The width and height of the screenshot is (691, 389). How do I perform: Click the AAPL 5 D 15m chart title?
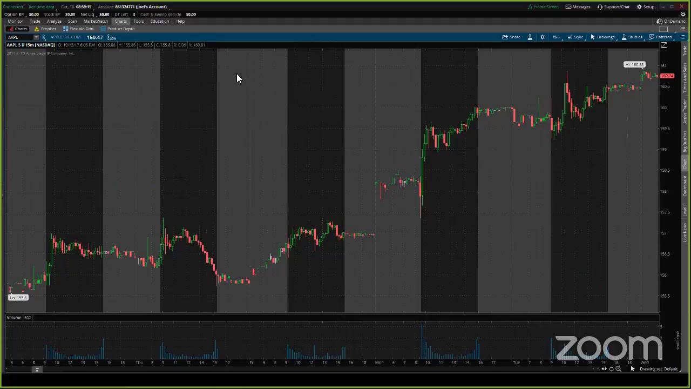click(30, 45)
